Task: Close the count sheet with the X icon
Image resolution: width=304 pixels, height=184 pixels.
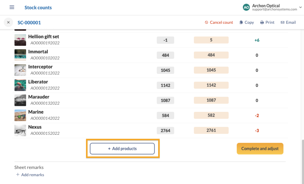Action: coord(8,22)
